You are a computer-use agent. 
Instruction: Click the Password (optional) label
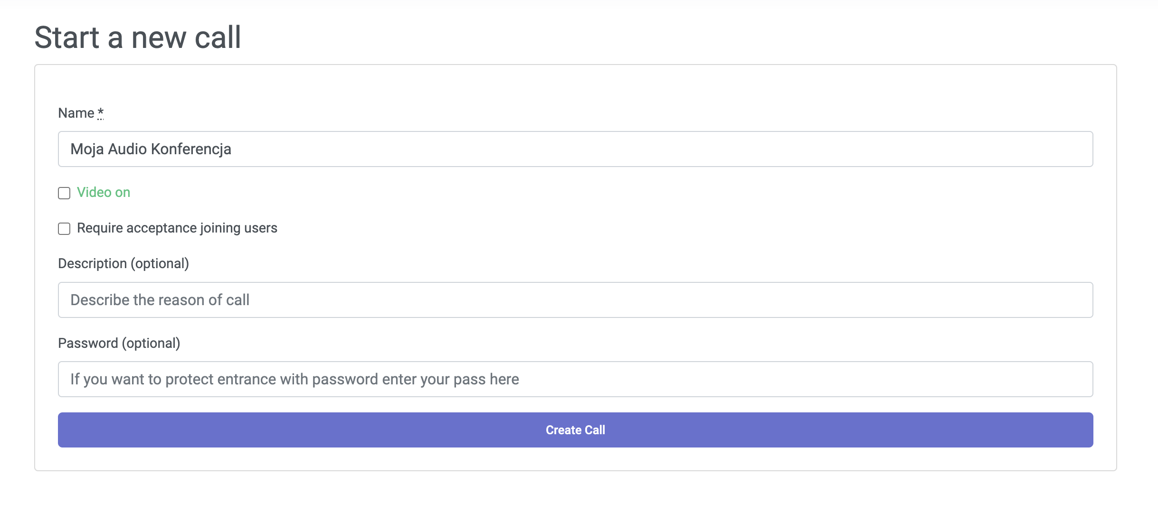tap(119, 343)
